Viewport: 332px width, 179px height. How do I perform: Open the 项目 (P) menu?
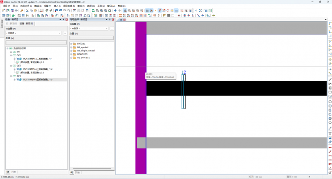6,6
